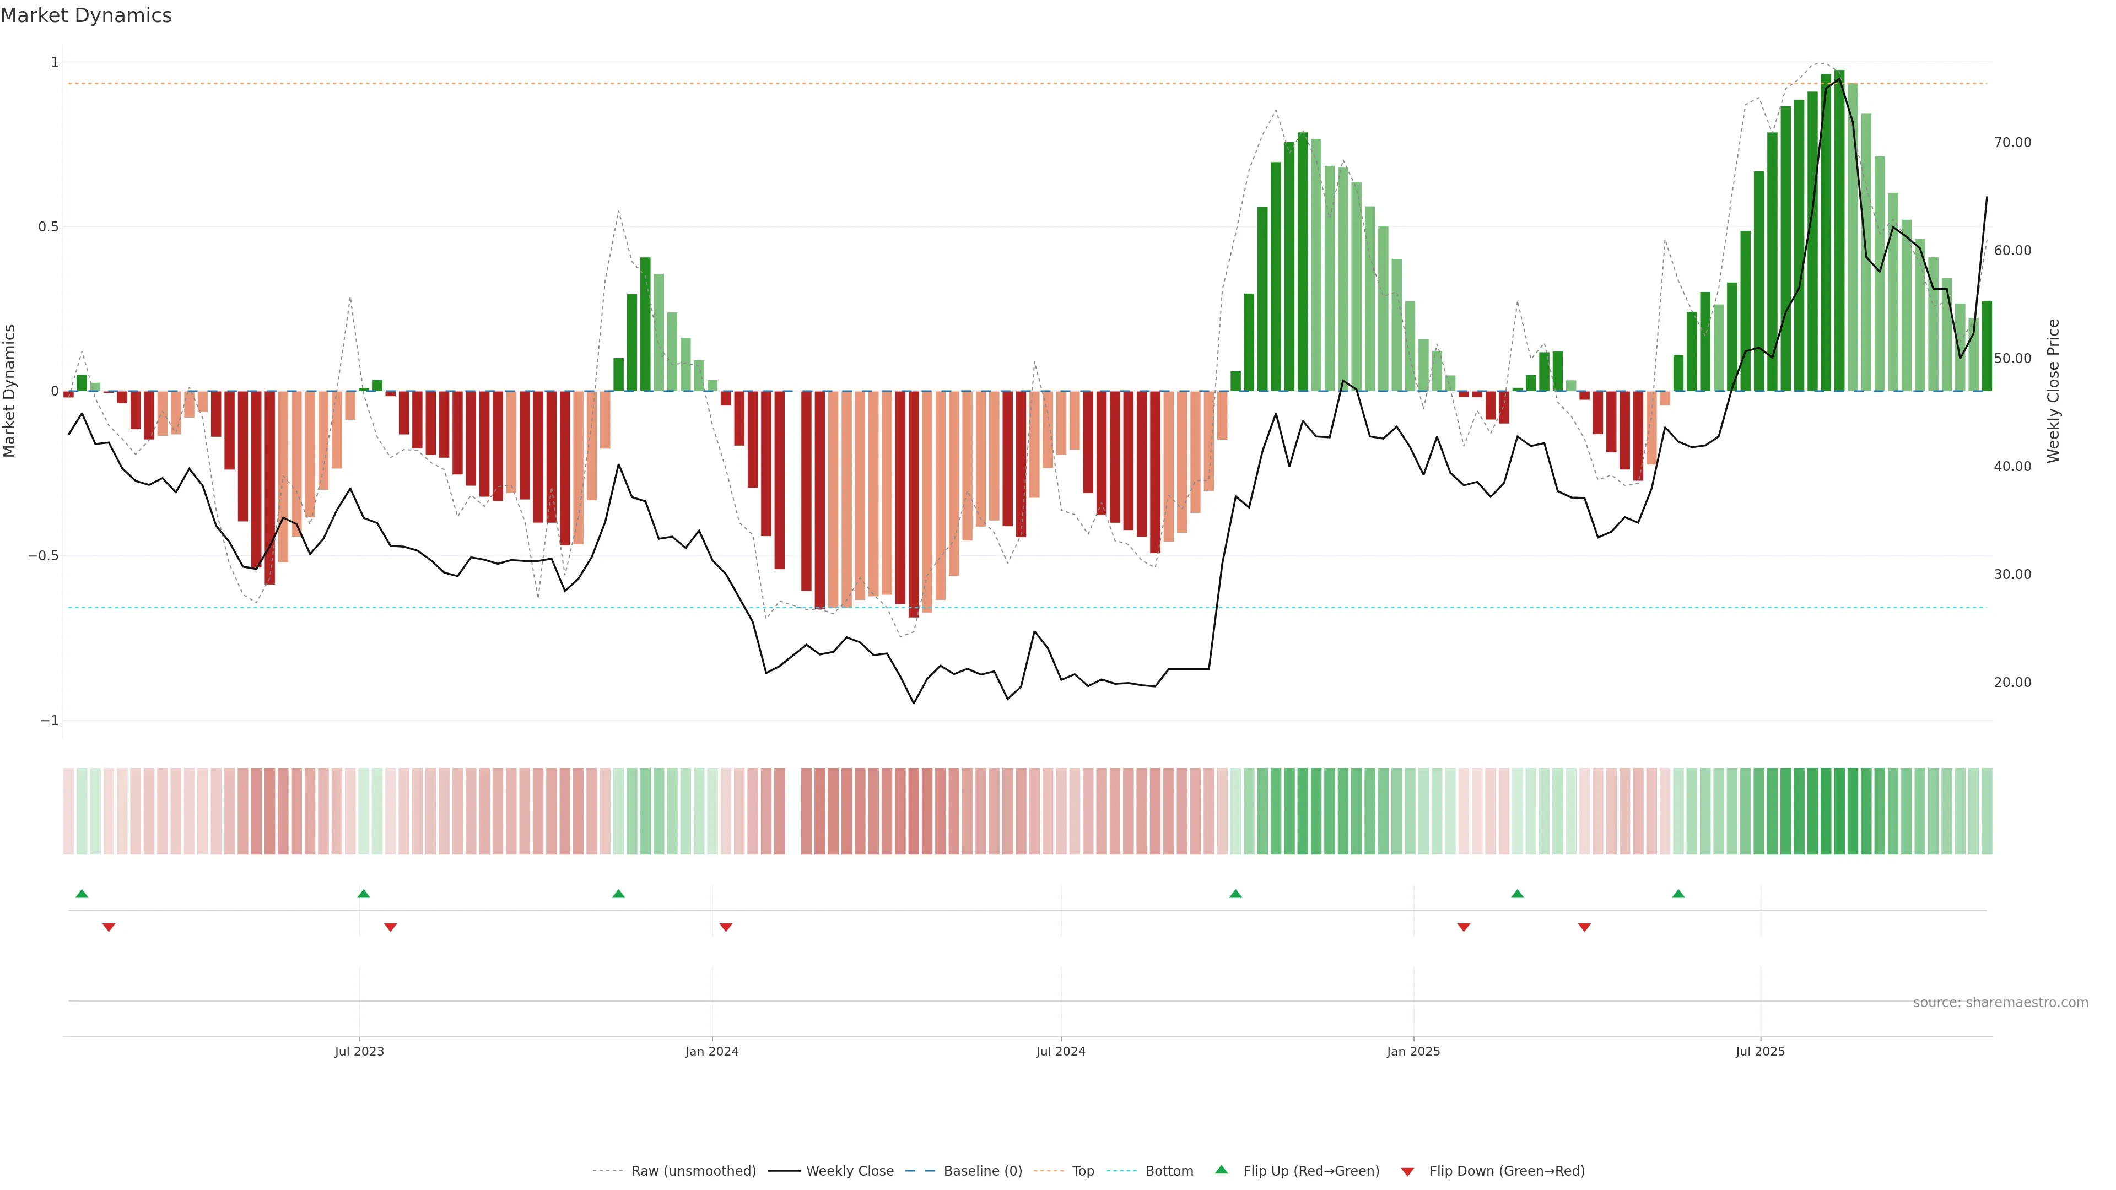Toggle Flip Down (Green→Red) legend entry
The width and height of the screenshot is (2116, 1190).
pos(1507,1171)
